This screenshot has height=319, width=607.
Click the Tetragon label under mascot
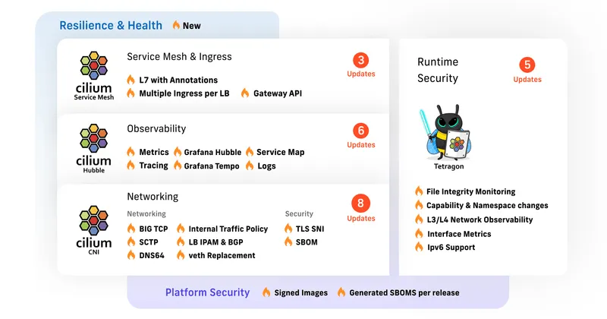(x=448, y=166)
